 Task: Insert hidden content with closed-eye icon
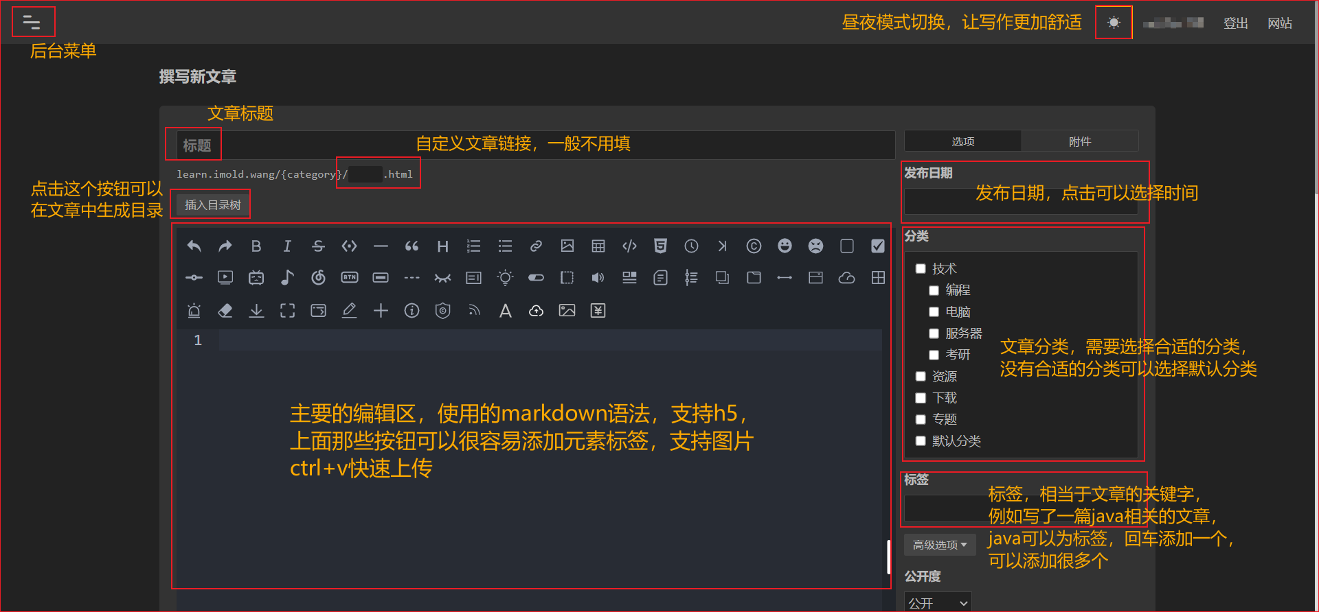tap(443, 278)
